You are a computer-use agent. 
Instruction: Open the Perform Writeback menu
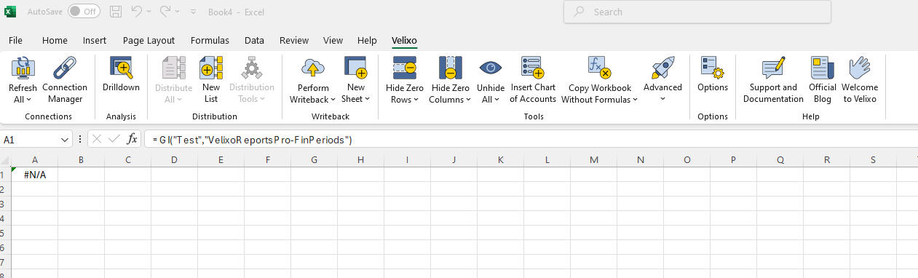[313, 80]
